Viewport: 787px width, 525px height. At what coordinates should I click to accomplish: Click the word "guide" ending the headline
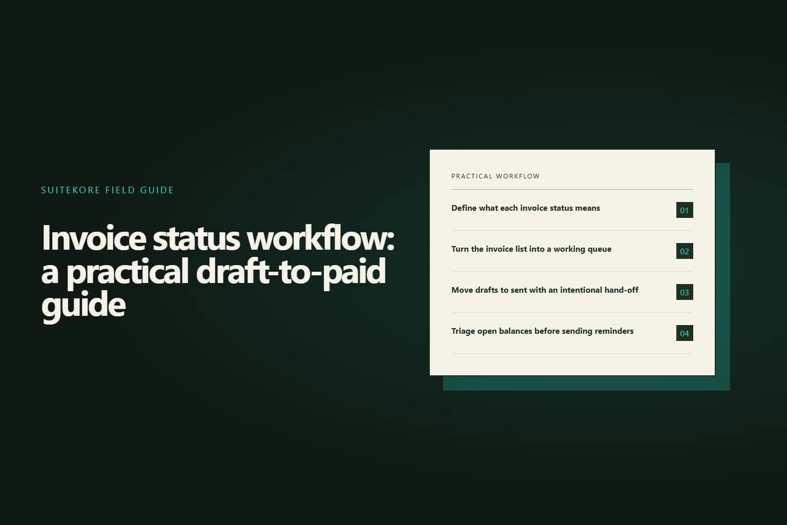click(x=84, y=306)
